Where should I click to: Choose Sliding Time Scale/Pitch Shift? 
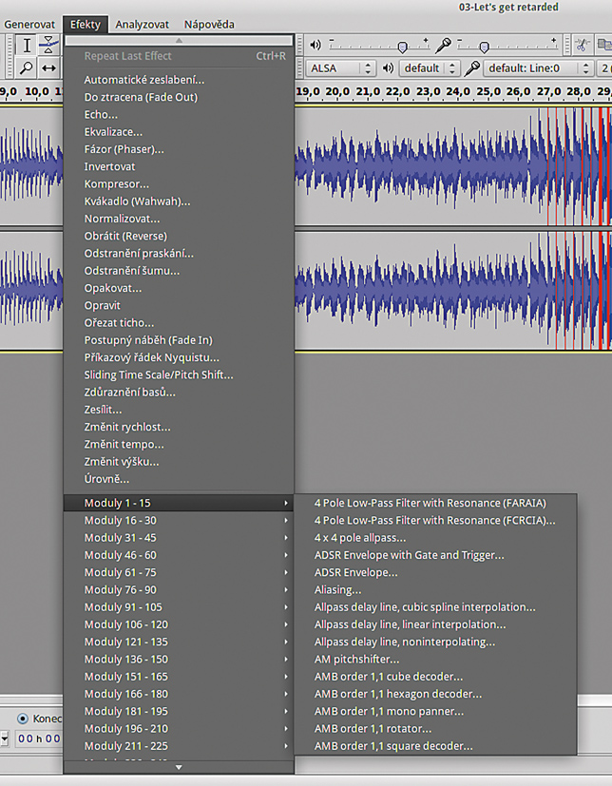(179, 375)
